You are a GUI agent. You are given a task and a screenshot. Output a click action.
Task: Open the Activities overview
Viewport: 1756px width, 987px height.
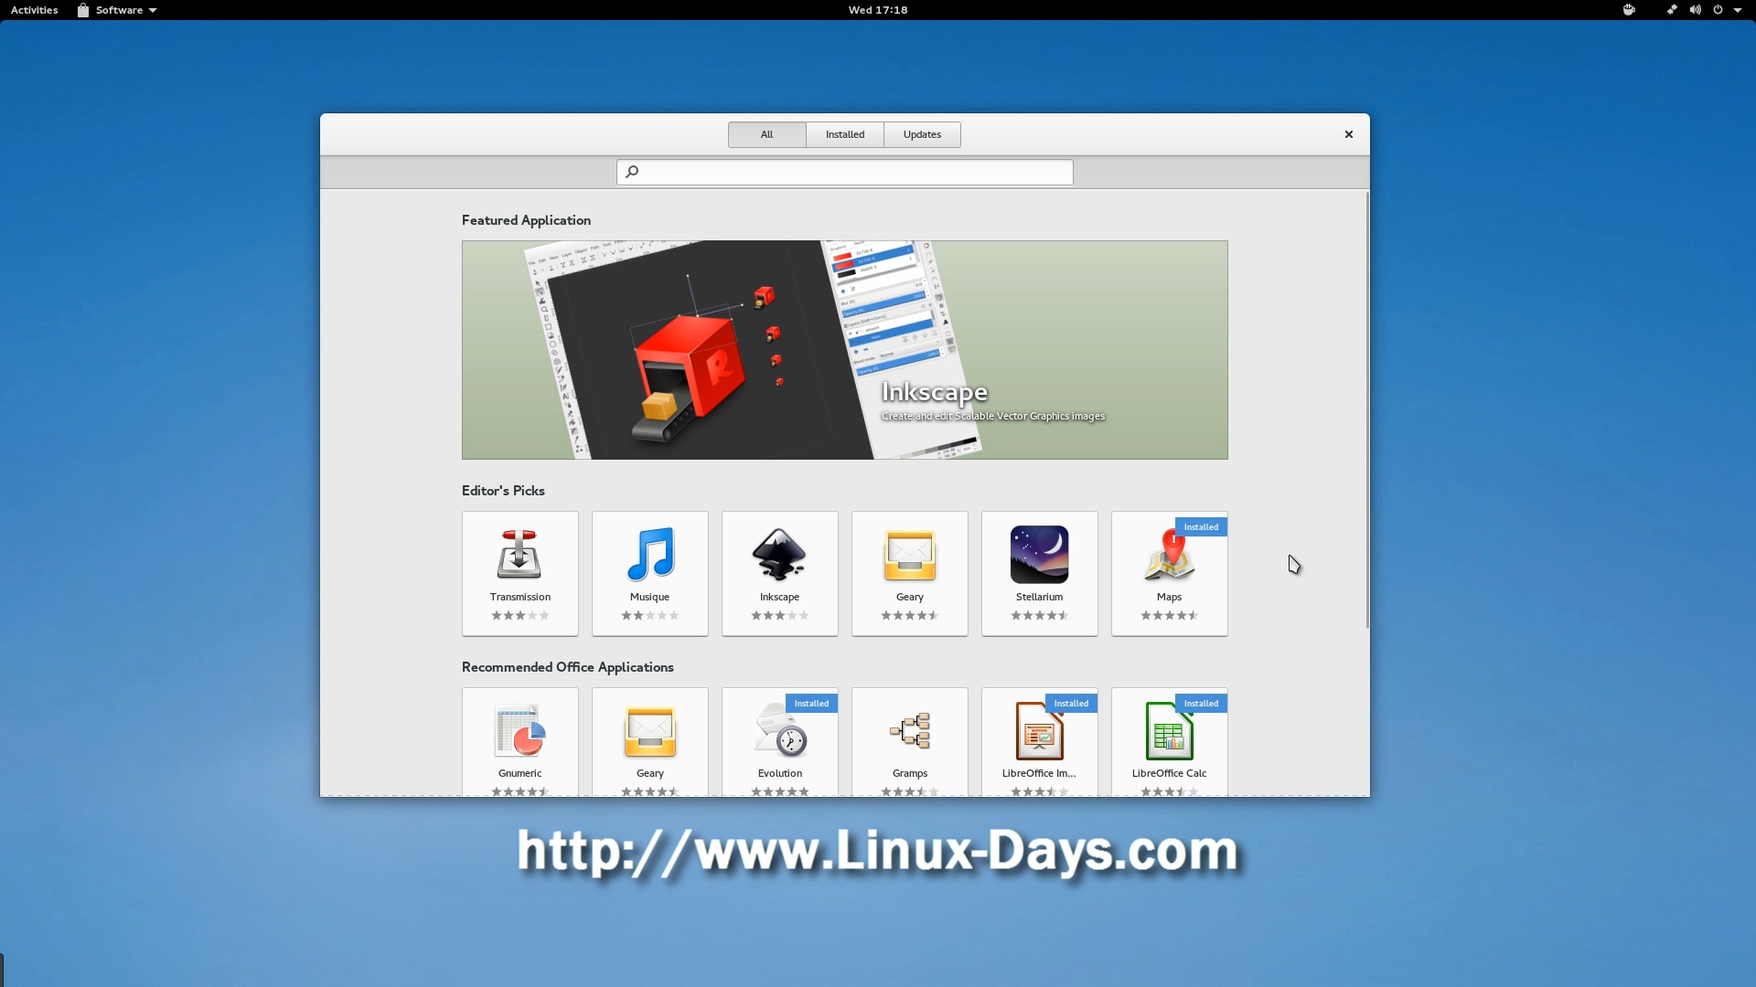[x=34, y=10]
